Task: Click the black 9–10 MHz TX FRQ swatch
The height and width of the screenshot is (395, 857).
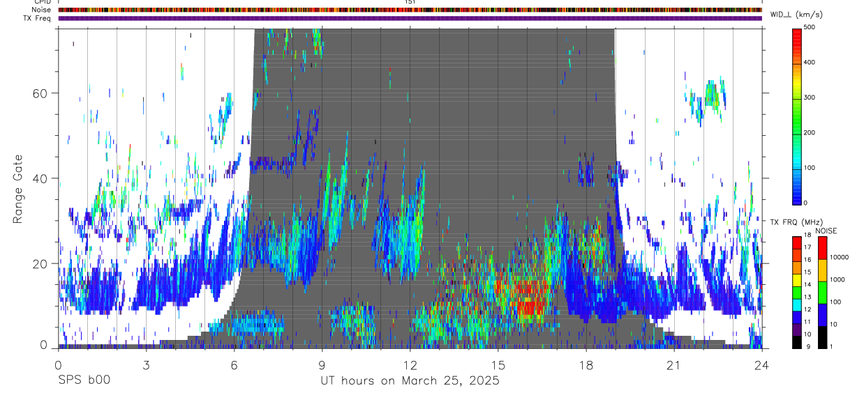Action: [x=797, y=341]
